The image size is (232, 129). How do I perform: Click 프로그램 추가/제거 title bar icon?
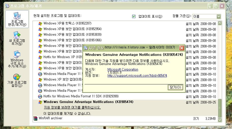click(7, 6)
